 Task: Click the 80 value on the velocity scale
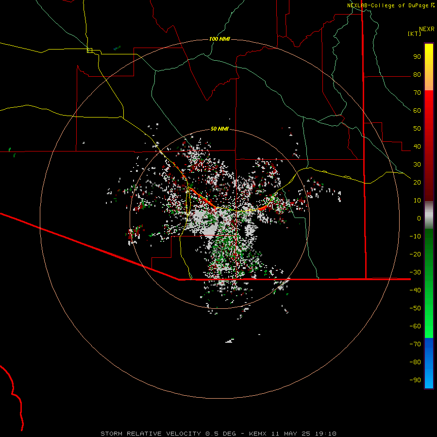(417, 75)
